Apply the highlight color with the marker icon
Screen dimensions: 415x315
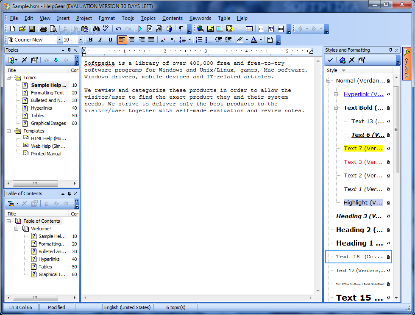(240, 40)
